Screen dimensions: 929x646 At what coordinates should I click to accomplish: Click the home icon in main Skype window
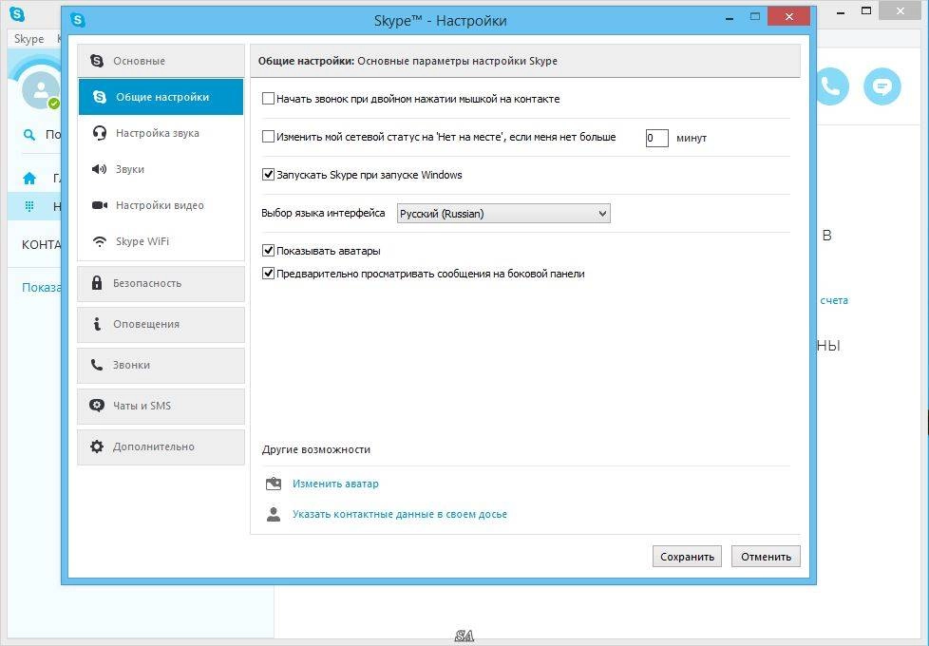click(x=29, y=178)
